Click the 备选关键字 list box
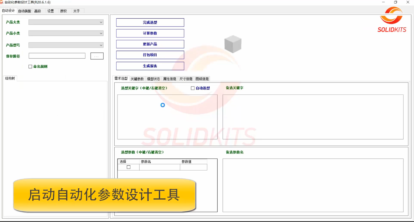Image resolution: width=414 pixels, height=222 pixels. coord(313,117)
